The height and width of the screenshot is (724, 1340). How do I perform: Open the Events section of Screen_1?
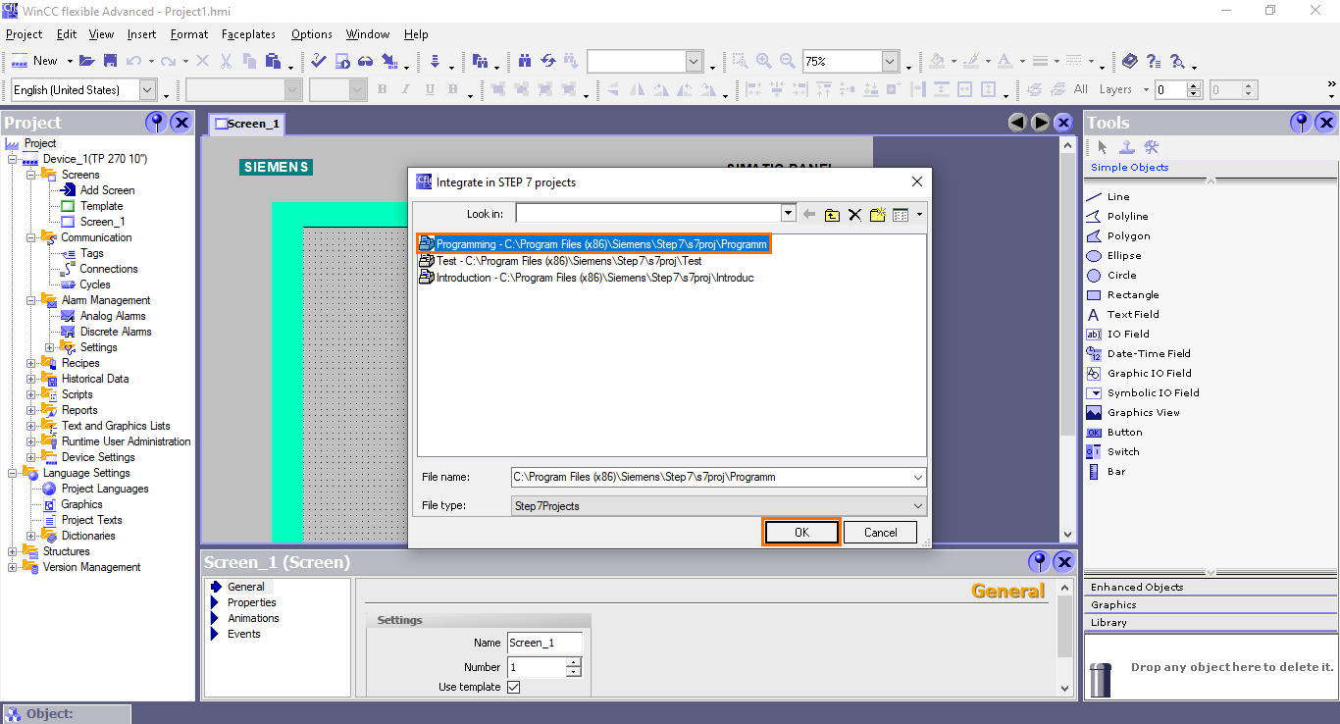tap(243, 634)
